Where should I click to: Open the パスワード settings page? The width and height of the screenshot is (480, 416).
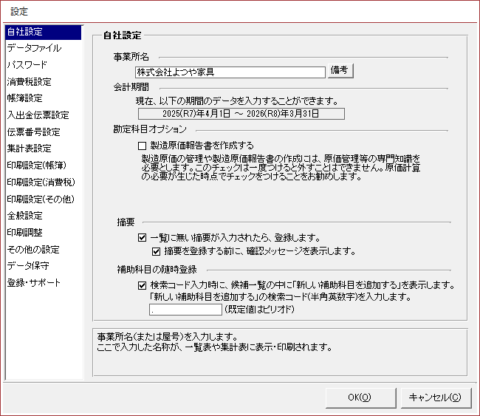[27, 65]
